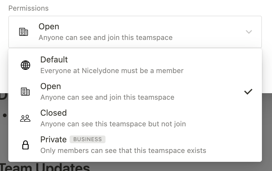The image size is (272, 171).
Task: Click the Team Updates heading behind the menu
Action: coord(45,167)
